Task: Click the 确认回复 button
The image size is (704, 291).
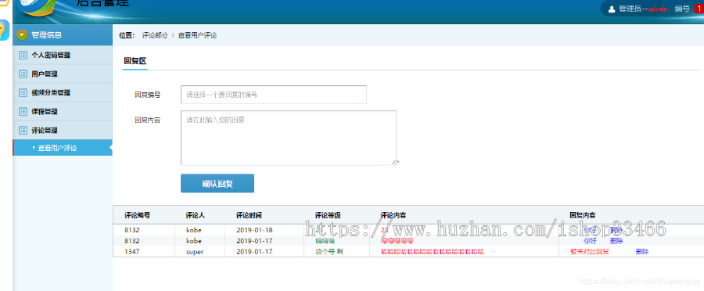Action: tap(217, 184)
